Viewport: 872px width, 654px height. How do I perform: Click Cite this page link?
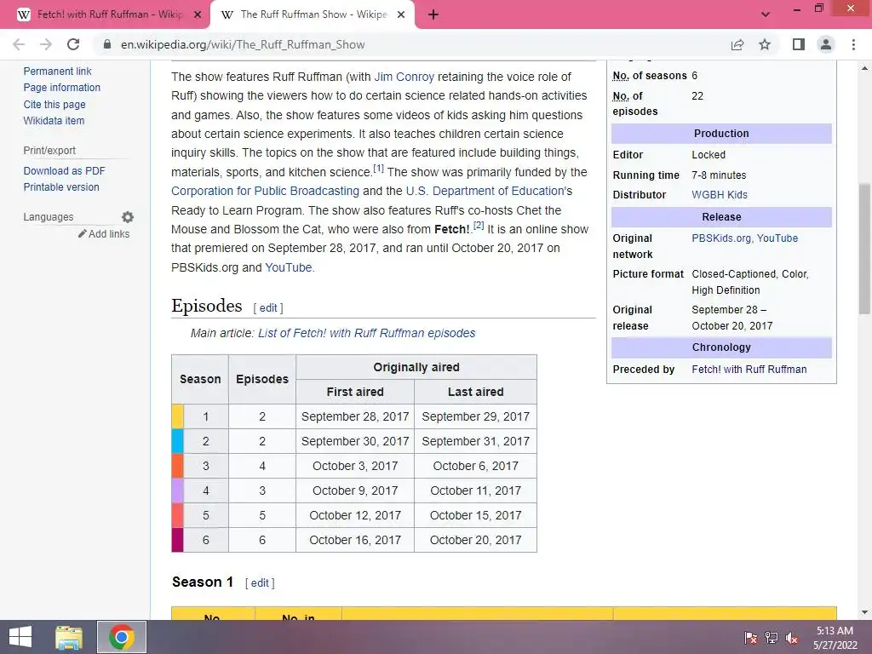point(54,105)
